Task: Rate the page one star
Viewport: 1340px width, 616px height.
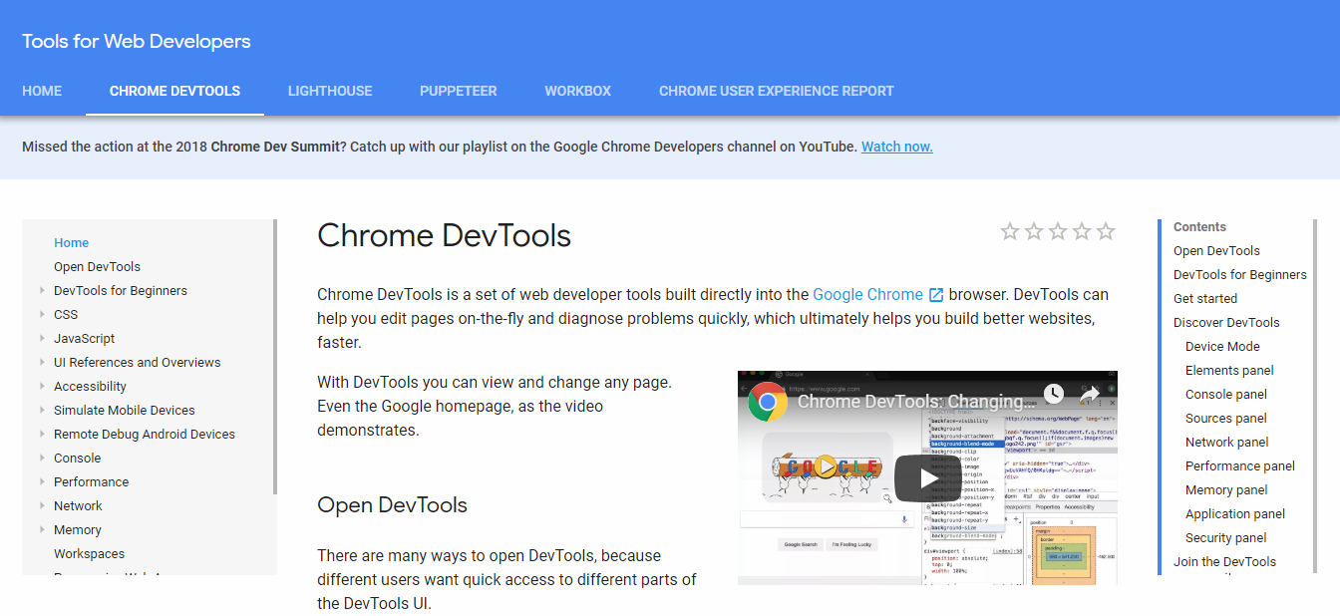Action: click(x=1010, y=232)
